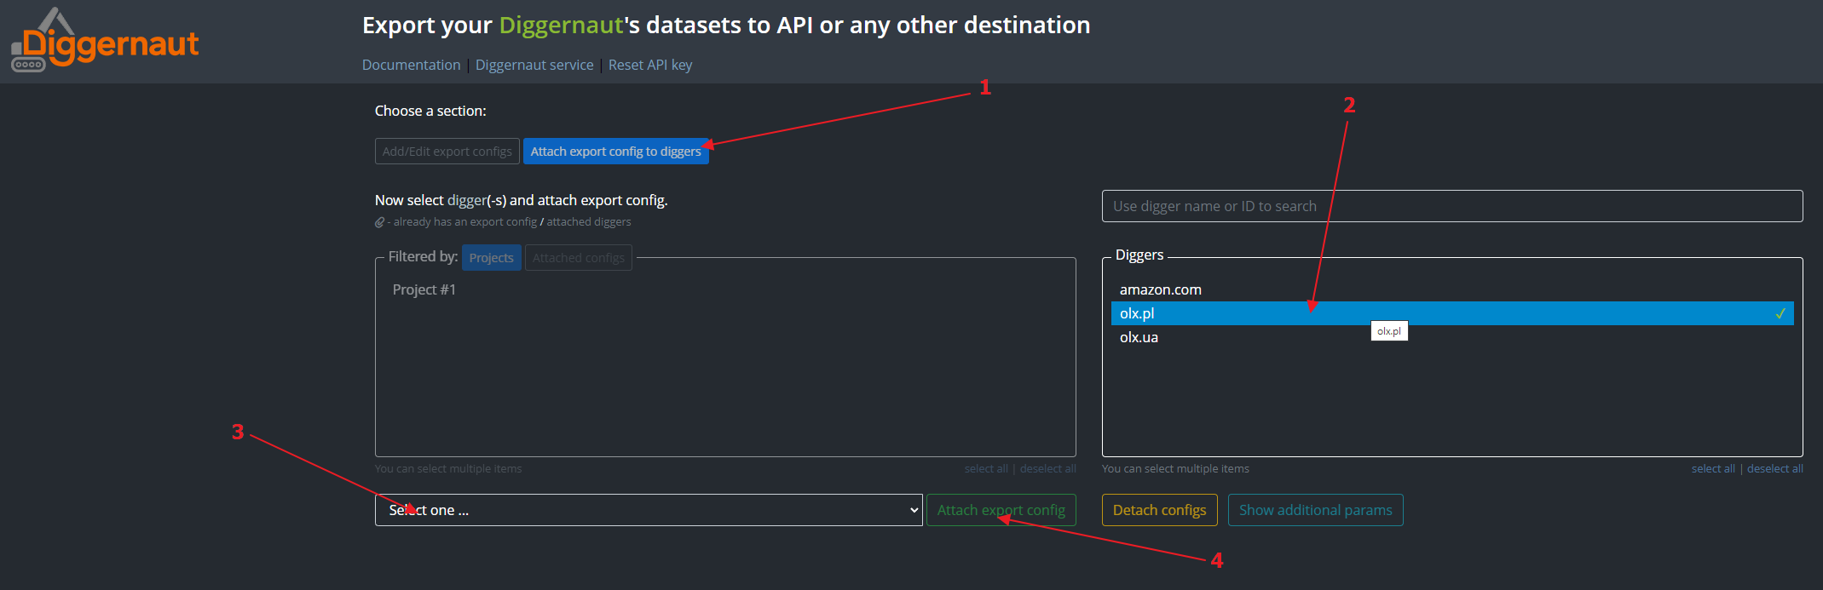Click the checkmark on the olx.pl row

click(x=1780, y=313)
